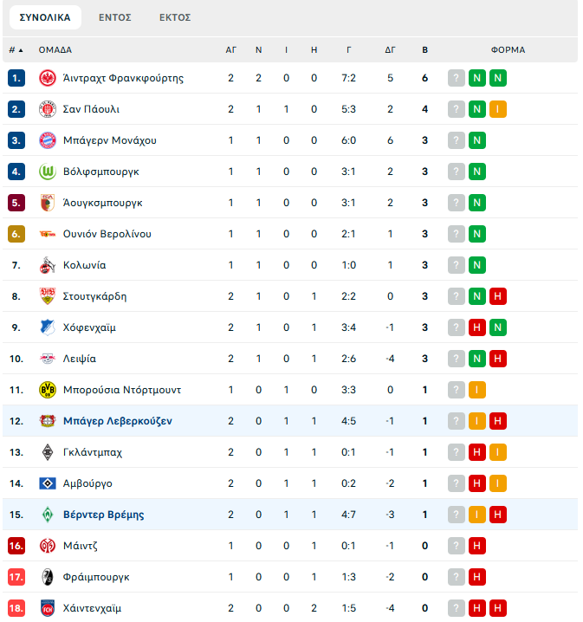The height and width of the screenshot is (622, 583).
Task: Sort table by the # rank column
Action: coord(16,50)
